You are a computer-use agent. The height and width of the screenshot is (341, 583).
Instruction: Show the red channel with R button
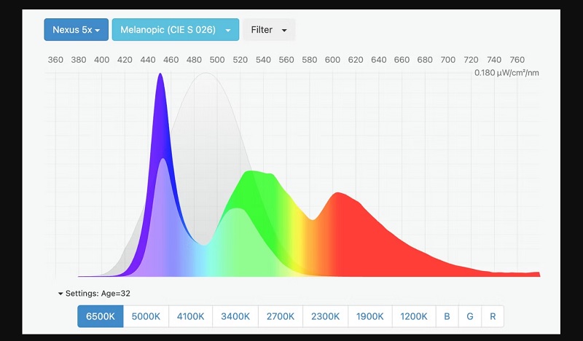click(x=493, y=316)
